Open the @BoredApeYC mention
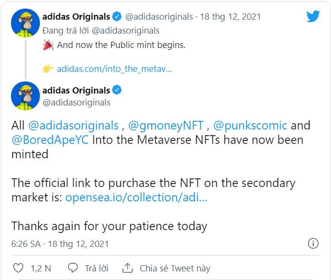The height and width of the screenshot is (280, 331). point(51,140)
